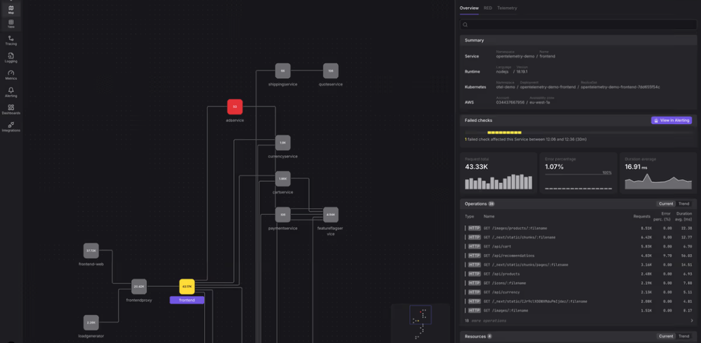Open the GET /api/cart operation
The image size is (701, 343).
[578, 246]
